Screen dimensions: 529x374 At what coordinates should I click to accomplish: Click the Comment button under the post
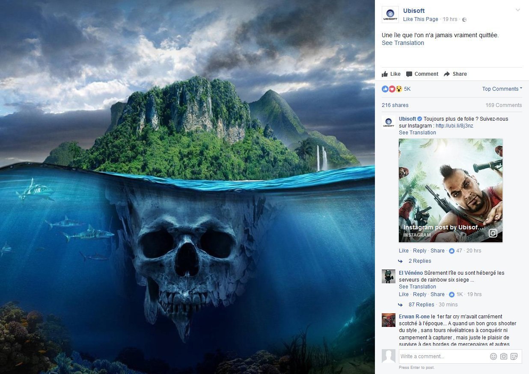(422, 74)
